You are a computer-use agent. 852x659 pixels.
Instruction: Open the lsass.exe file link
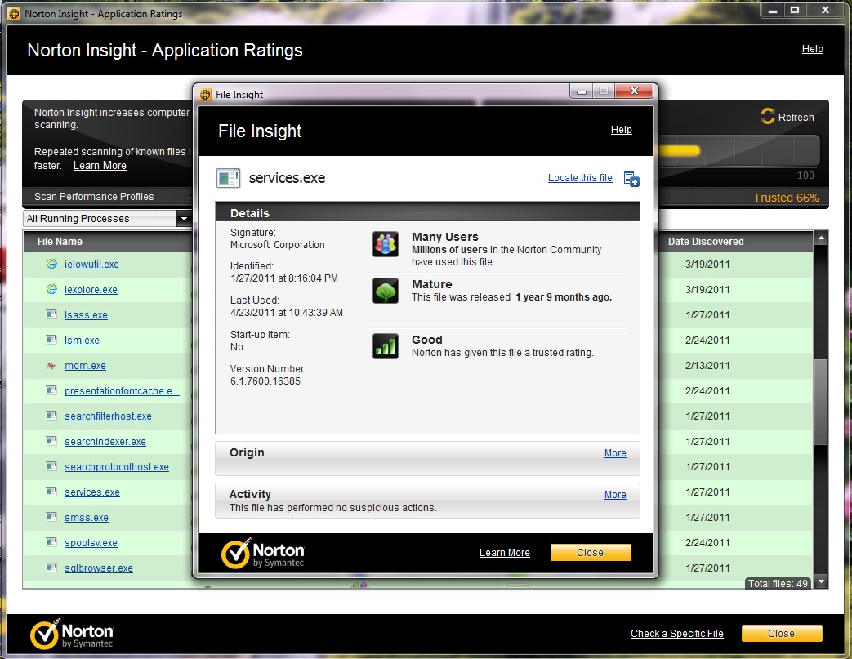[x=86, y=315]
